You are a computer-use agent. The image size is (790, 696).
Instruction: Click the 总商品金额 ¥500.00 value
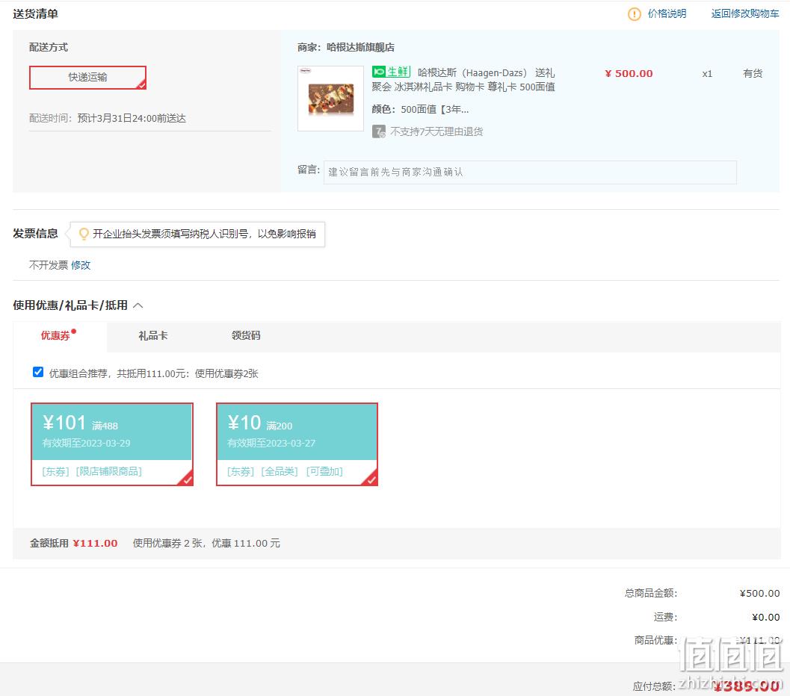click(x=760, y=594)
